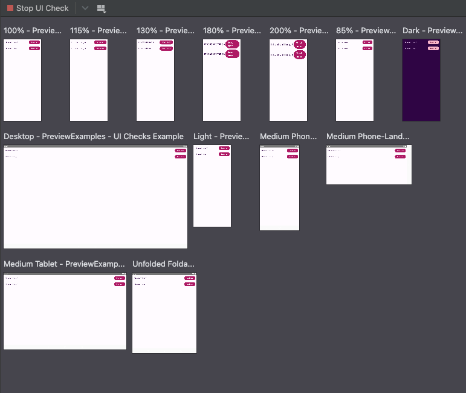The width and height of the screenshot is (466, 393).
Task: Click top pink button in 200% preview
Action: (300, 44)
